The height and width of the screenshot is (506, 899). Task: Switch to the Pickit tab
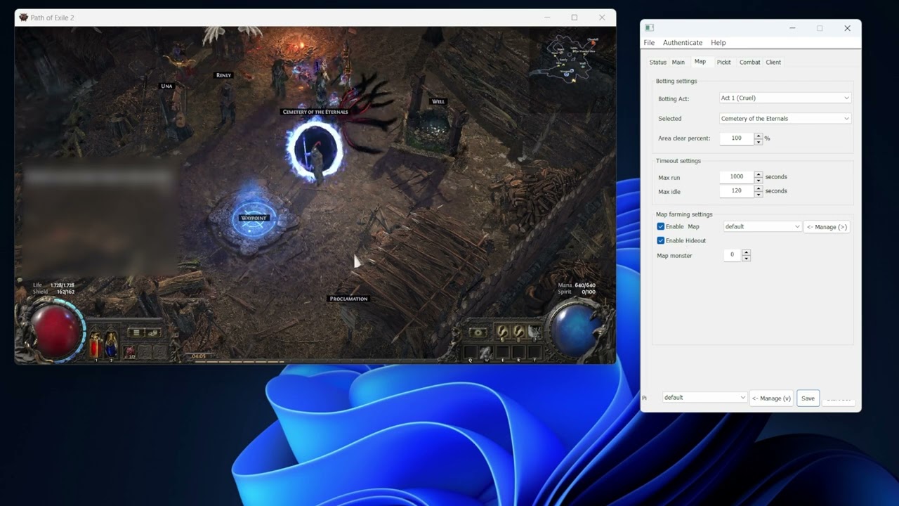coord(723,62)
